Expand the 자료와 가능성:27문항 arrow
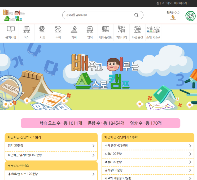Viewport: 197px width, 180px height. point(190,178)
